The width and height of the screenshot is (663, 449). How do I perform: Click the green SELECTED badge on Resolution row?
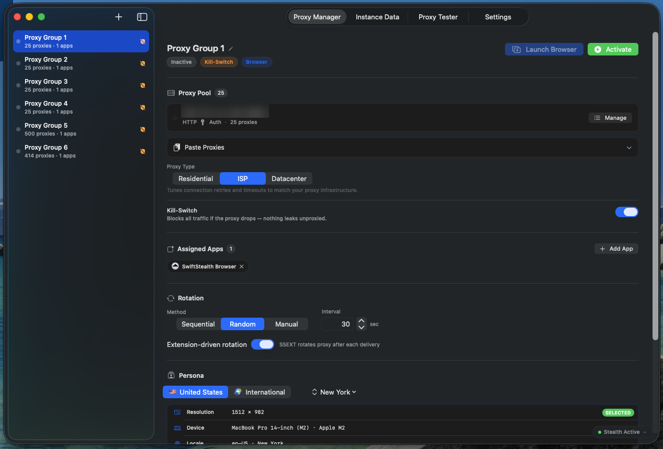(618, 412)
